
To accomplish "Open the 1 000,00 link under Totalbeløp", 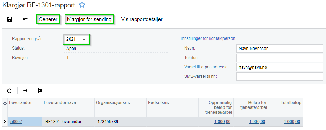I will tap(292, 122).
